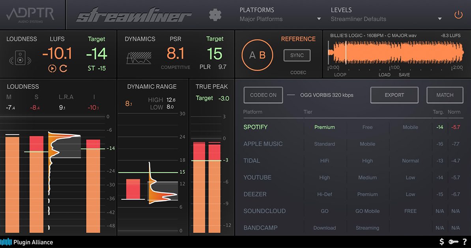Open the key activation icon at bottom right

454,242
